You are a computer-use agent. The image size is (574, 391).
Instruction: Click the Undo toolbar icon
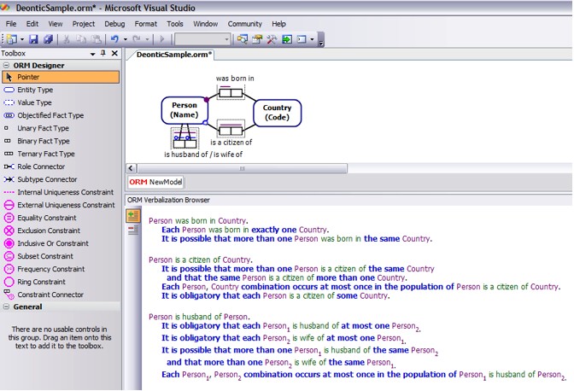[114, 39]
